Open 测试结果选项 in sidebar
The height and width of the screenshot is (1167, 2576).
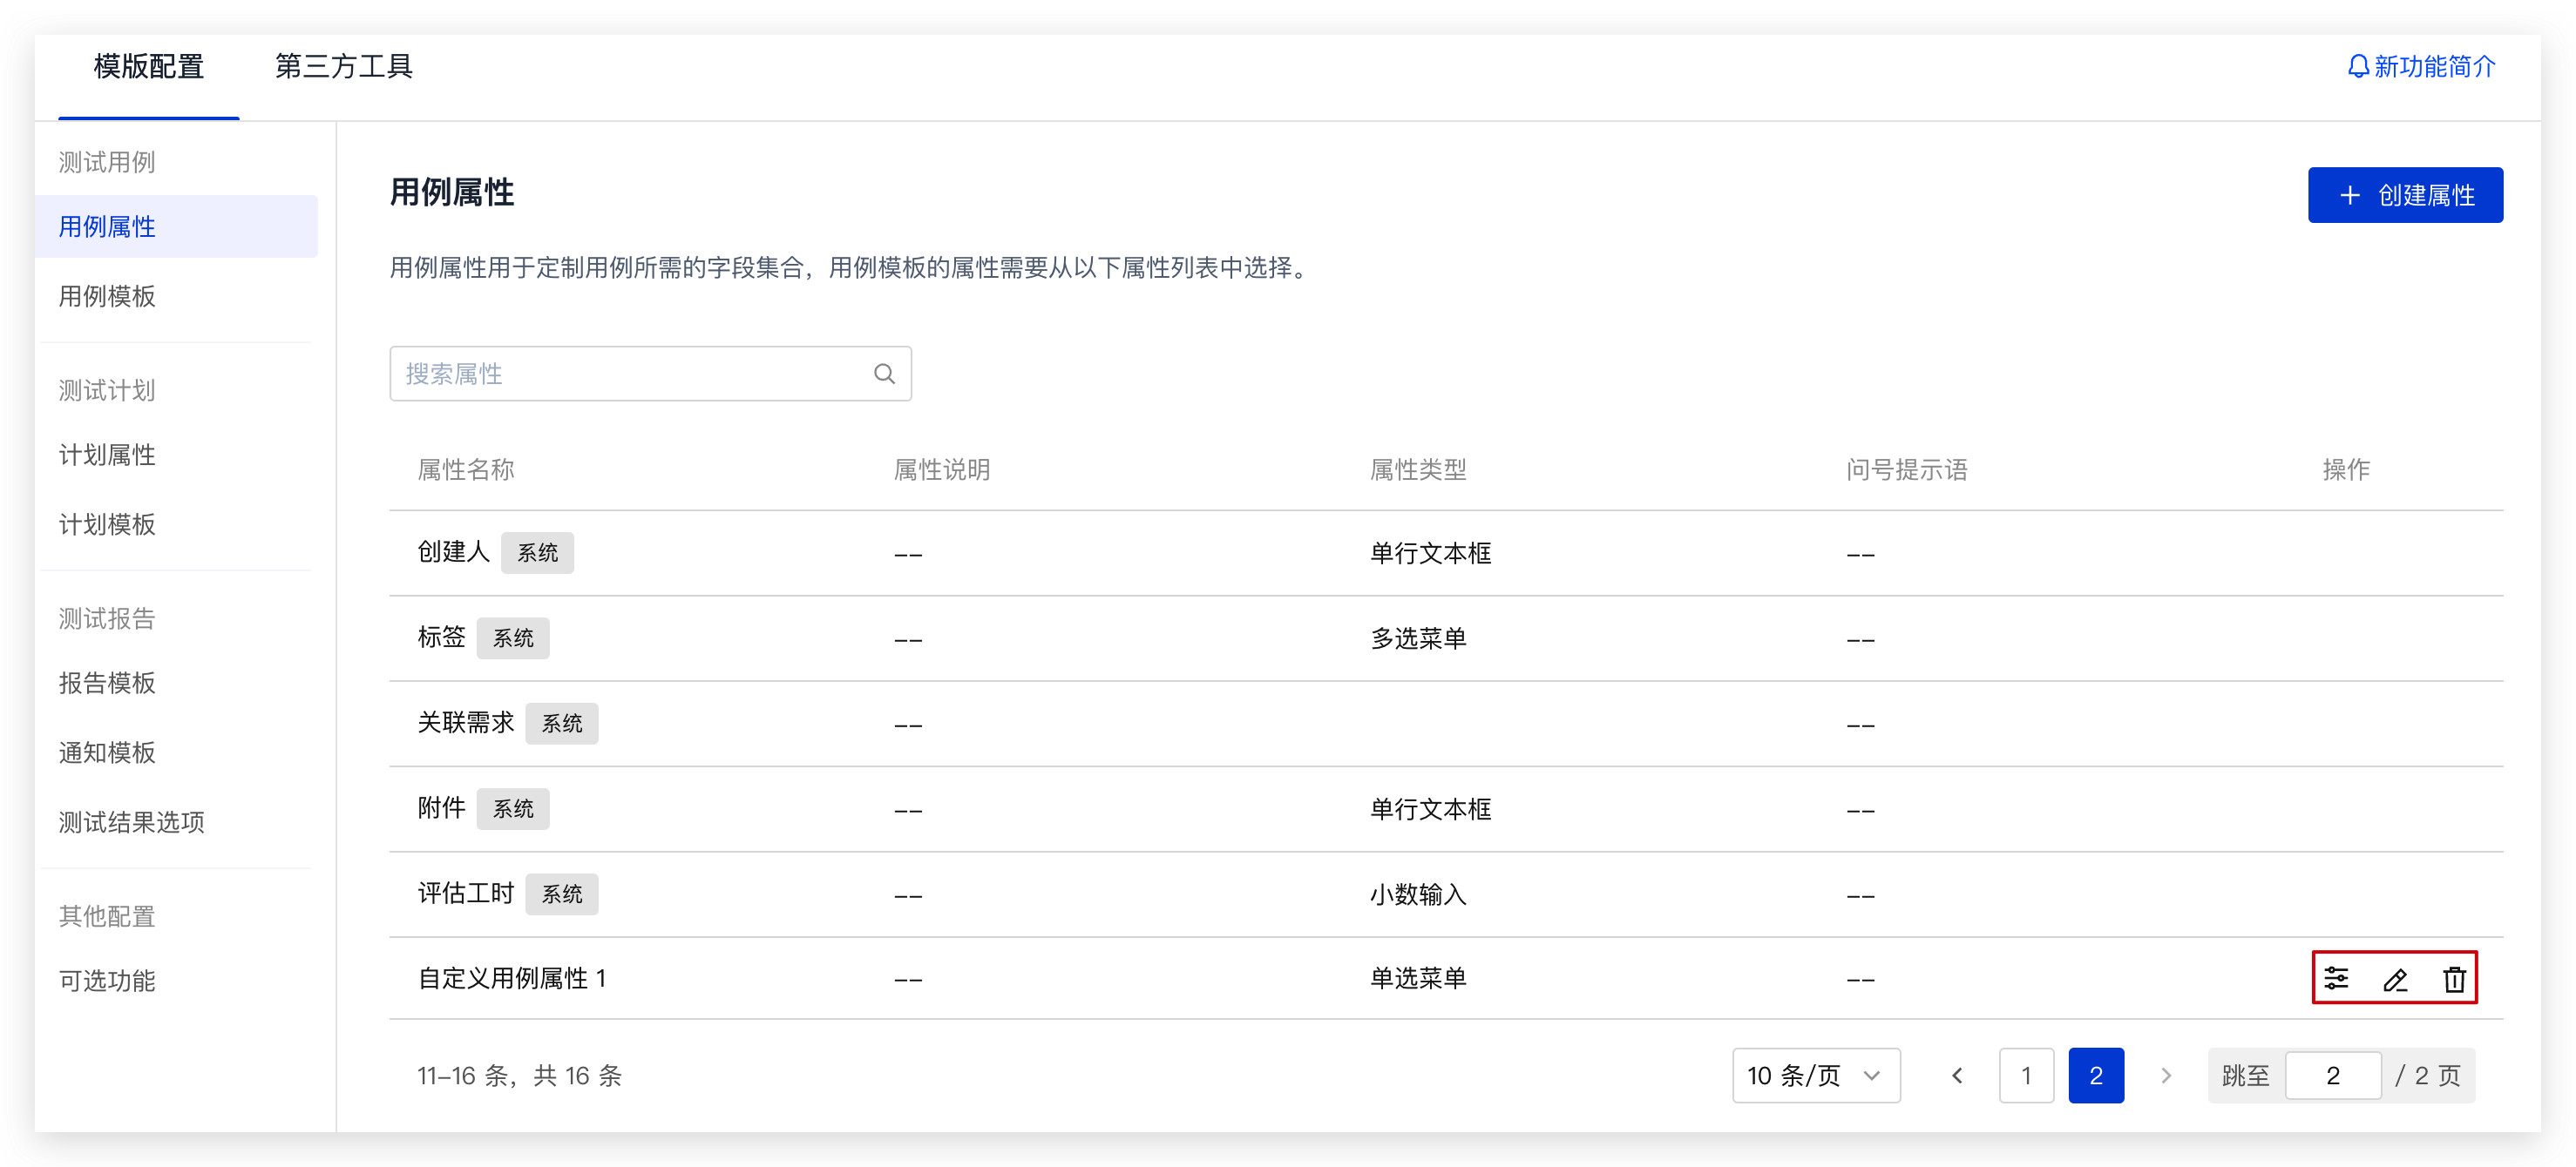[131, 822]
